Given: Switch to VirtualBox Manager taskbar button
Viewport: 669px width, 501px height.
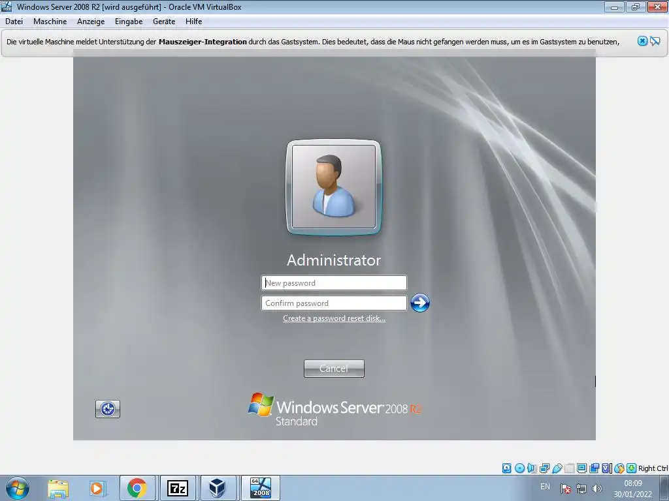Looking at the screenshot, I should click(x=218, y=488).
